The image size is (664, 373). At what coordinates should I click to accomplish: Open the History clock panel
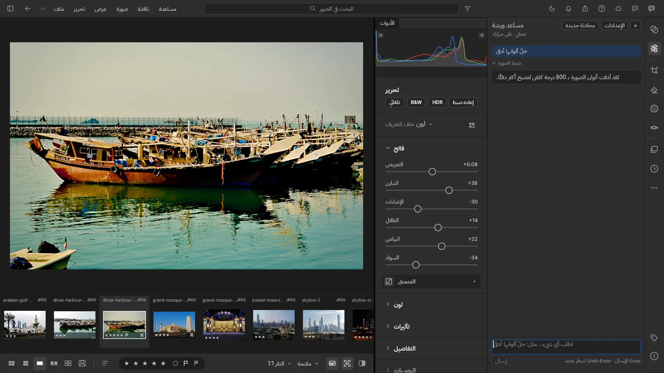click(654, 169)
